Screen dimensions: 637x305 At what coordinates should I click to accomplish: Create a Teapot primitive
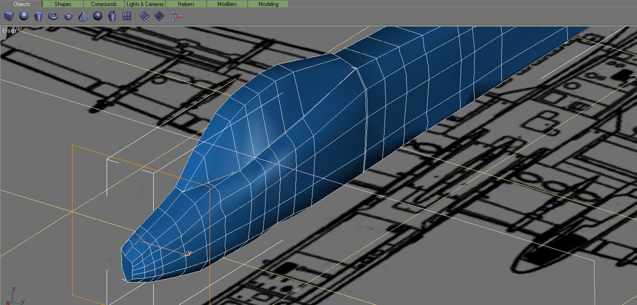click(x=68, y=17)
